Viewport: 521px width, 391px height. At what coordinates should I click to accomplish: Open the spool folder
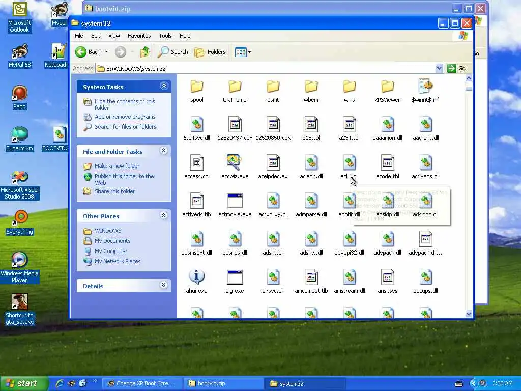(x=197, y=91)
